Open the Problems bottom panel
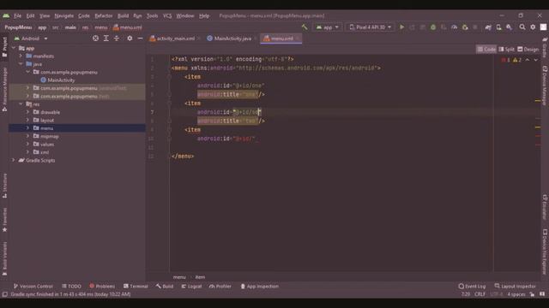The width and height of the screenshot is (549, 308). 102,286
